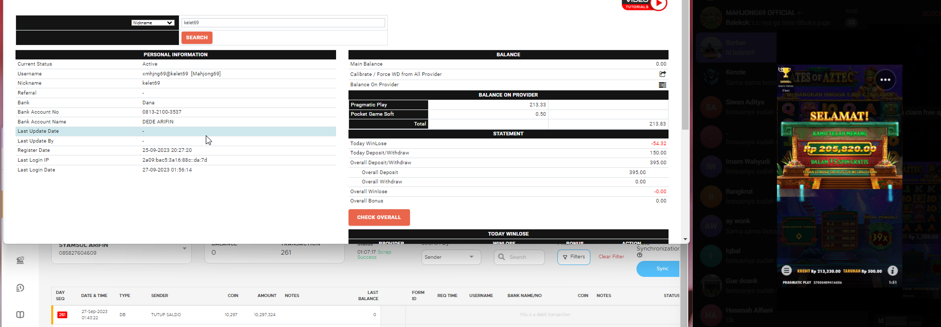Click Overall Deposit value 395.00
The height and width of the screenshot is (327, 941).
click(638, 173)
